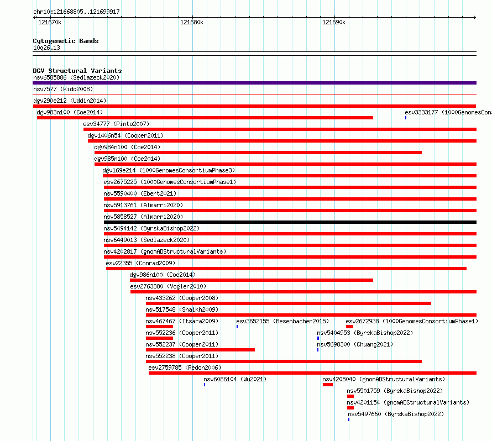
Task: Click nsv6086104 (Wu2021) label
Action: click(x=235, y=379)
